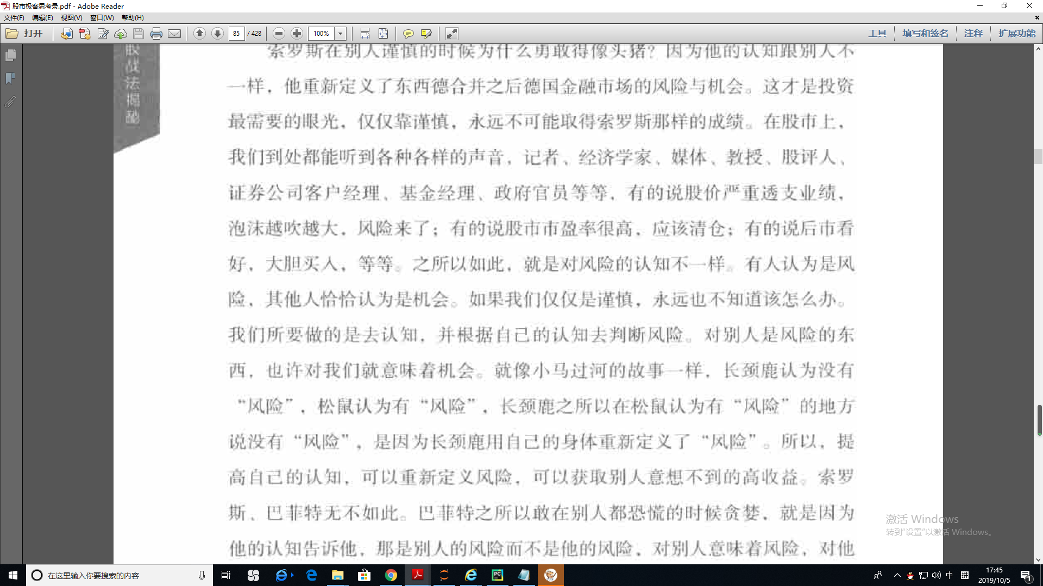Open Chrome from the taskbar
The height and width of the screenshot is (586, 1043).
point(391,575)
